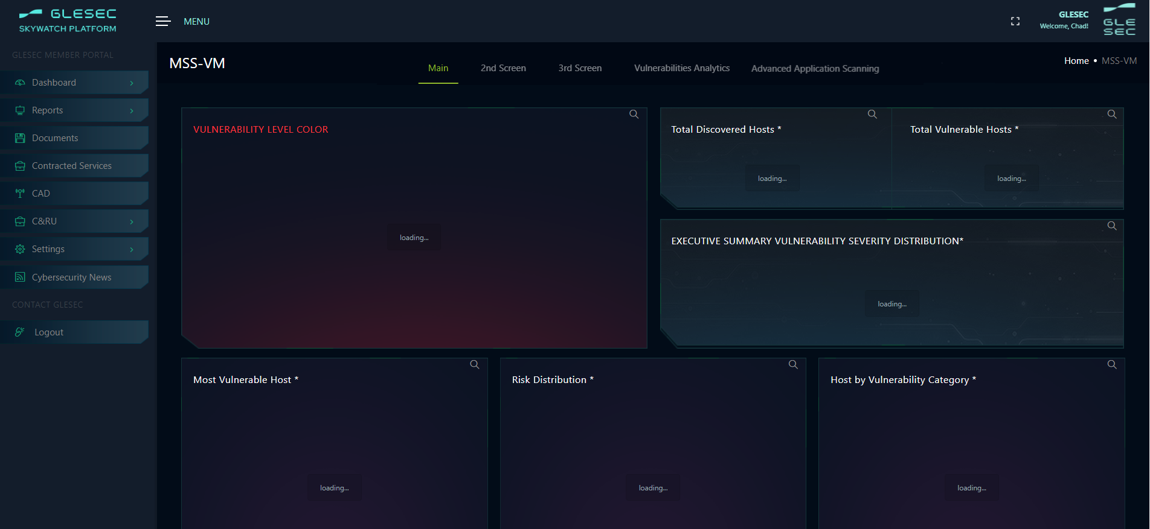Click the MSS-VM page heading
This screenshot has height=529, width=1150.
(x=197, y=63)
